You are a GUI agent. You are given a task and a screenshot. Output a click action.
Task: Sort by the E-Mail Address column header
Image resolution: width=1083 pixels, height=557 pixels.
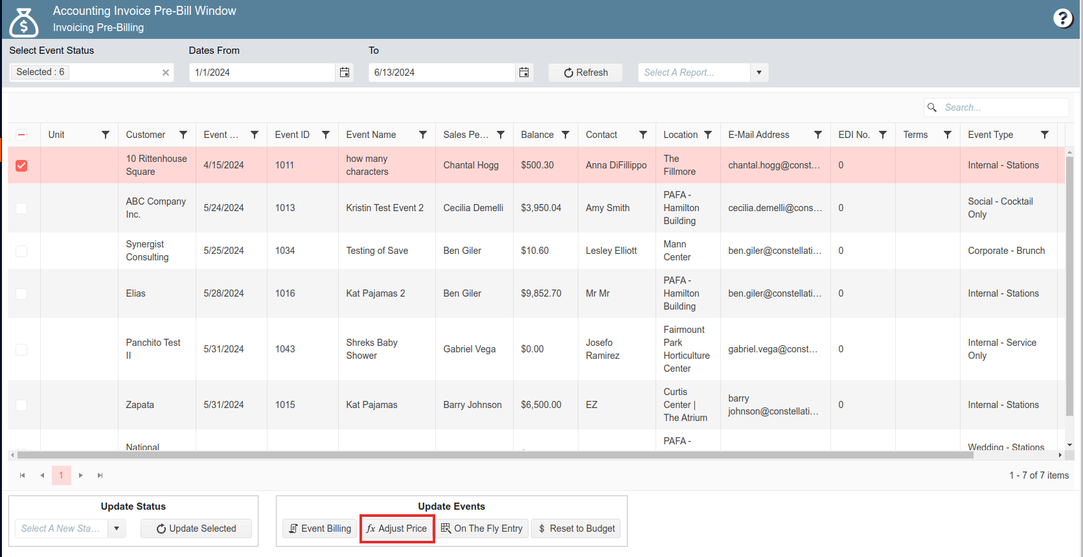click(x=758, y=135)
